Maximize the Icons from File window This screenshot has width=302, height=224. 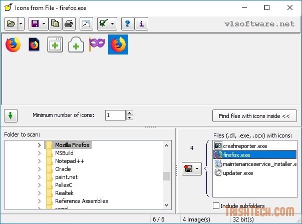pos(267,7)
